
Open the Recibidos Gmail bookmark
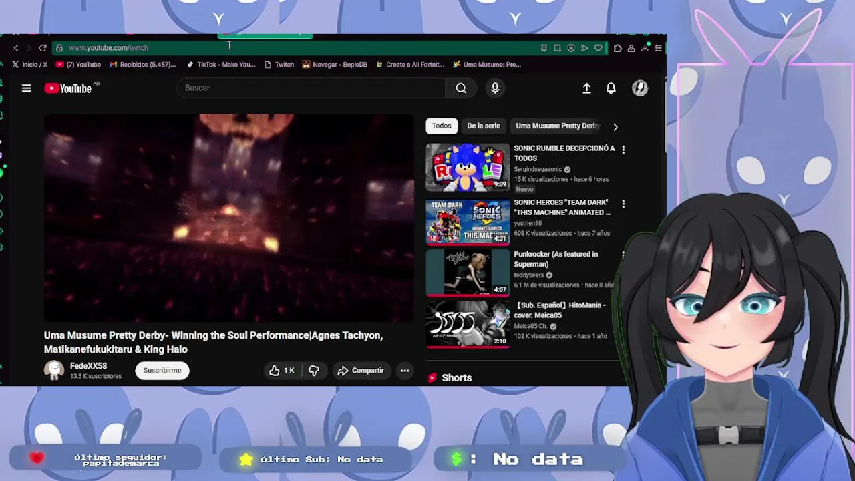[142, 65]
